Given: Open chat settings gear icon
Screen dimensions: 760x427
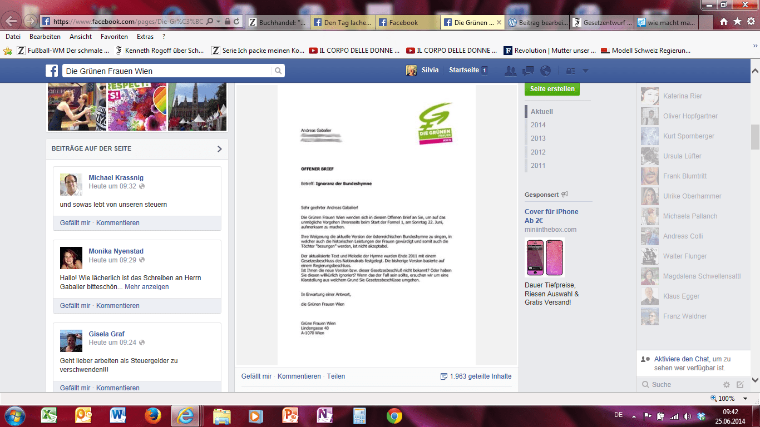Looking at the screenshot, I should pos(726,385).
